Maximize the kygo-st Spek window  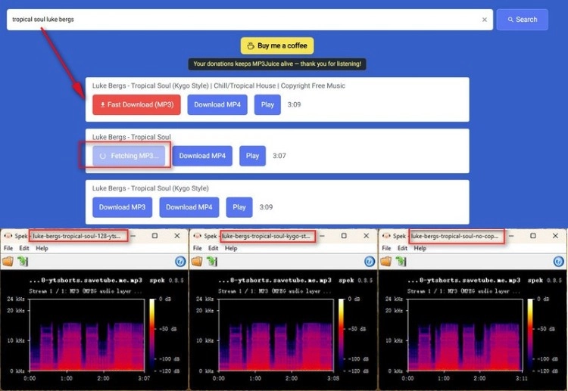click(344, 236)
